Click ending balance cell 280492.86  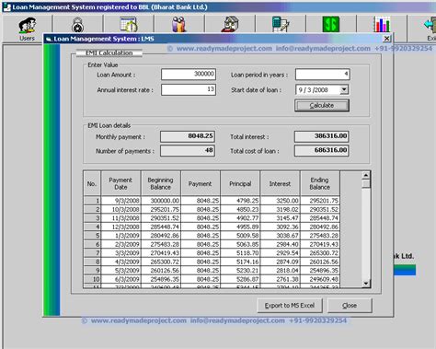pyautogui.click(x=320, y=227)
